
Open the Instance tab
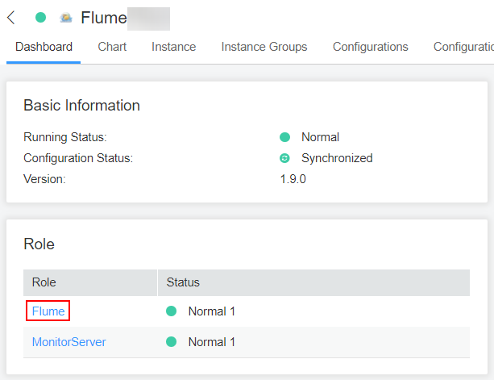click(x=173, y=47)
